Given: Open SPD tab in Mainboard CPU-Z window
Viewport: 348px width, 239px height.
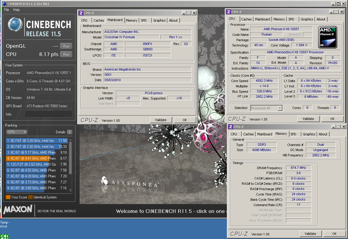Looking at the screenshot, I should 144,20.
